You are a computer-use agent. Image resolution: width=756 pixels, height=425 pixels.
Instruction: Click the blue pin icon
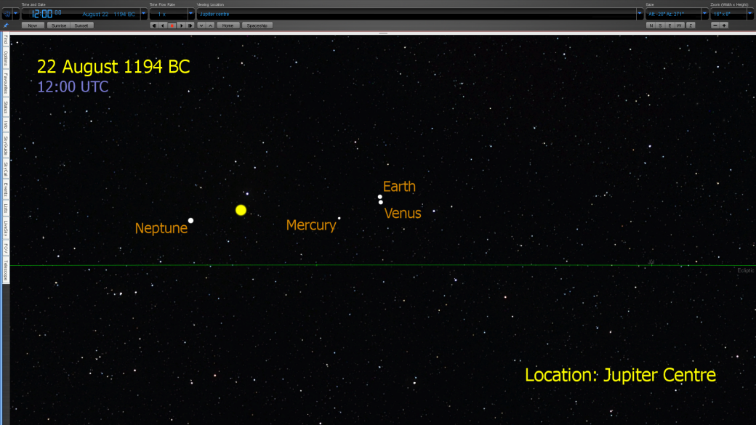pos(6,25)
